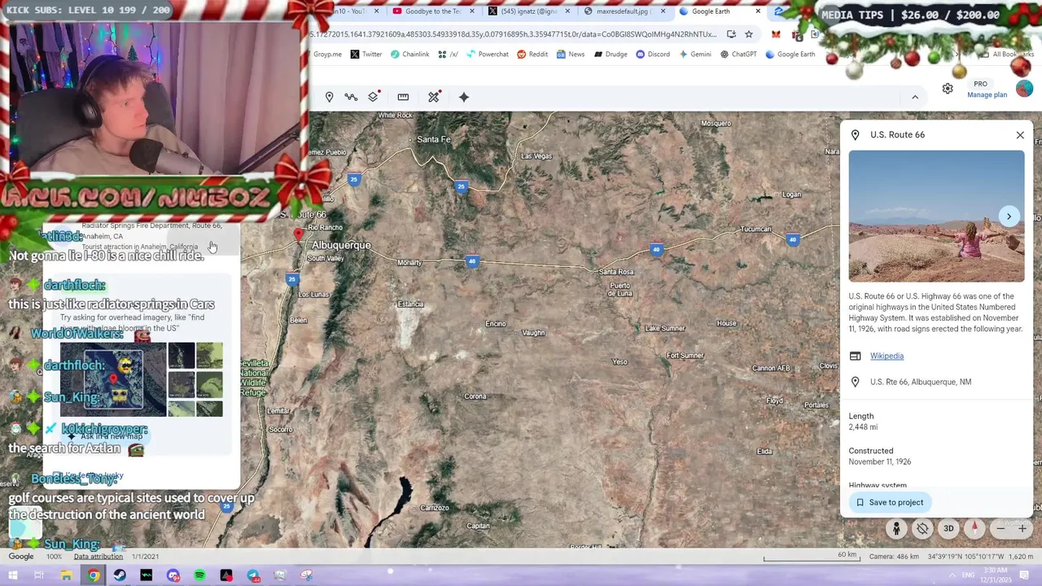Open Google Earth settings gear
This screenshot has width=1042, height=586.
pyautogui.click(x=948, y=89)
